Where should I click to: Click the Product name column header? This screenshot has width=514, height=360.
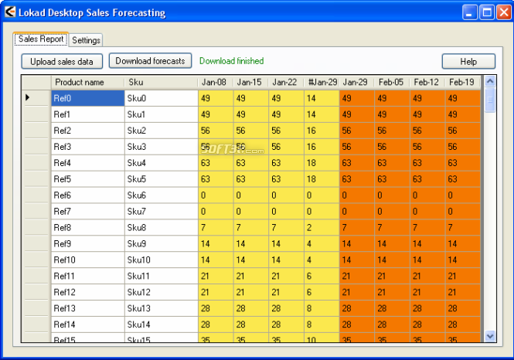[87, 83]
